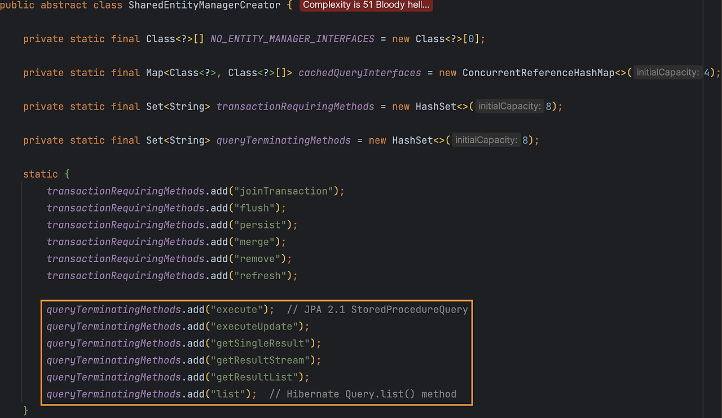Click the initialCapacity hint beside value 4

point(668,73)
